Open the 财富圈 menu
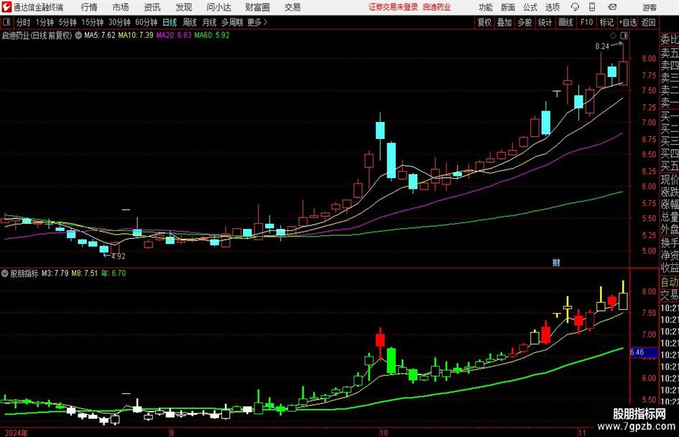This screenshot has width=679, height=437. [257, 7]
